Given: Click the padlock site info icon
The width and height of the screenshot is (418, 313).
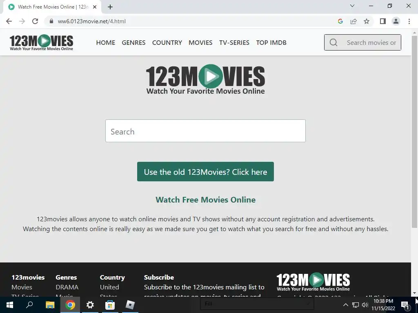Looking at the screenshot, I should [51, 21].
